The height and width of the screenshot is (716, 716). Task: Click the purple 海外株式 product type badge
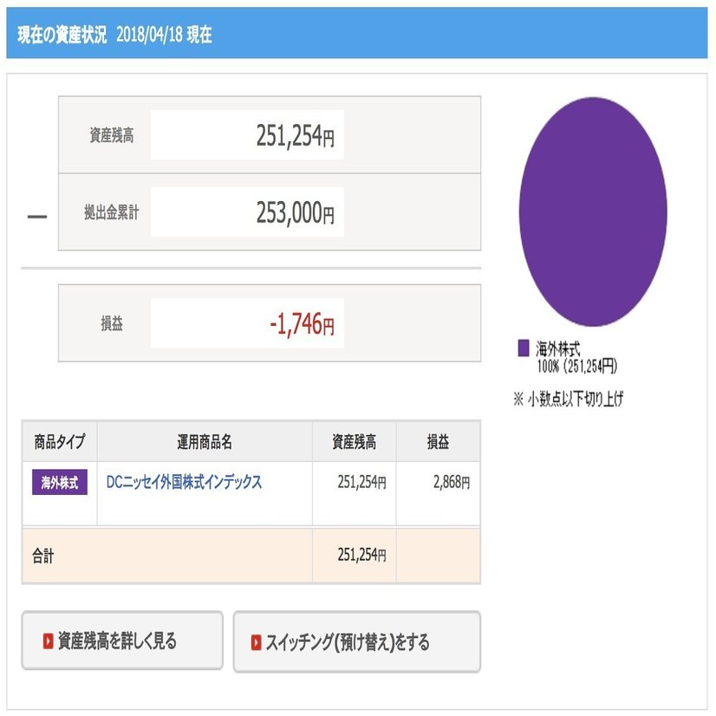coord(60,482)
